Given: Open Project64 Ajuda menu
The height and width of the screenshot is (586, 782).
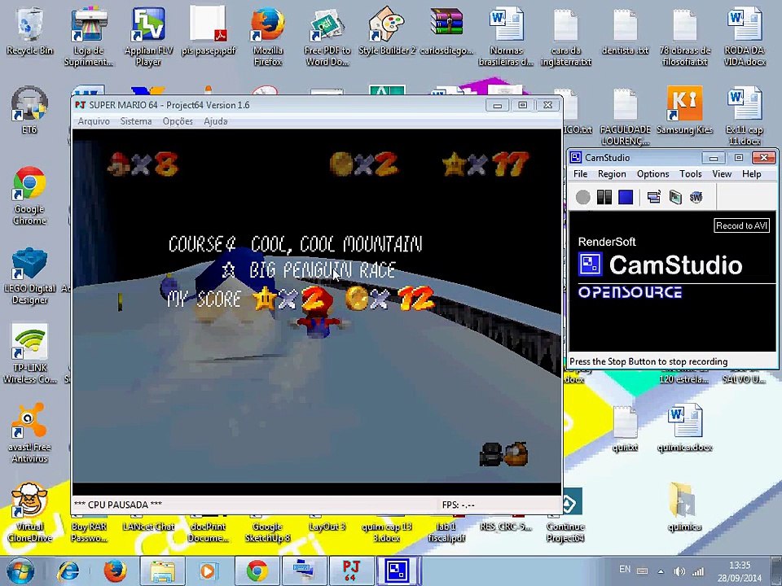Looking at the screenshot, I should [215, 121].
